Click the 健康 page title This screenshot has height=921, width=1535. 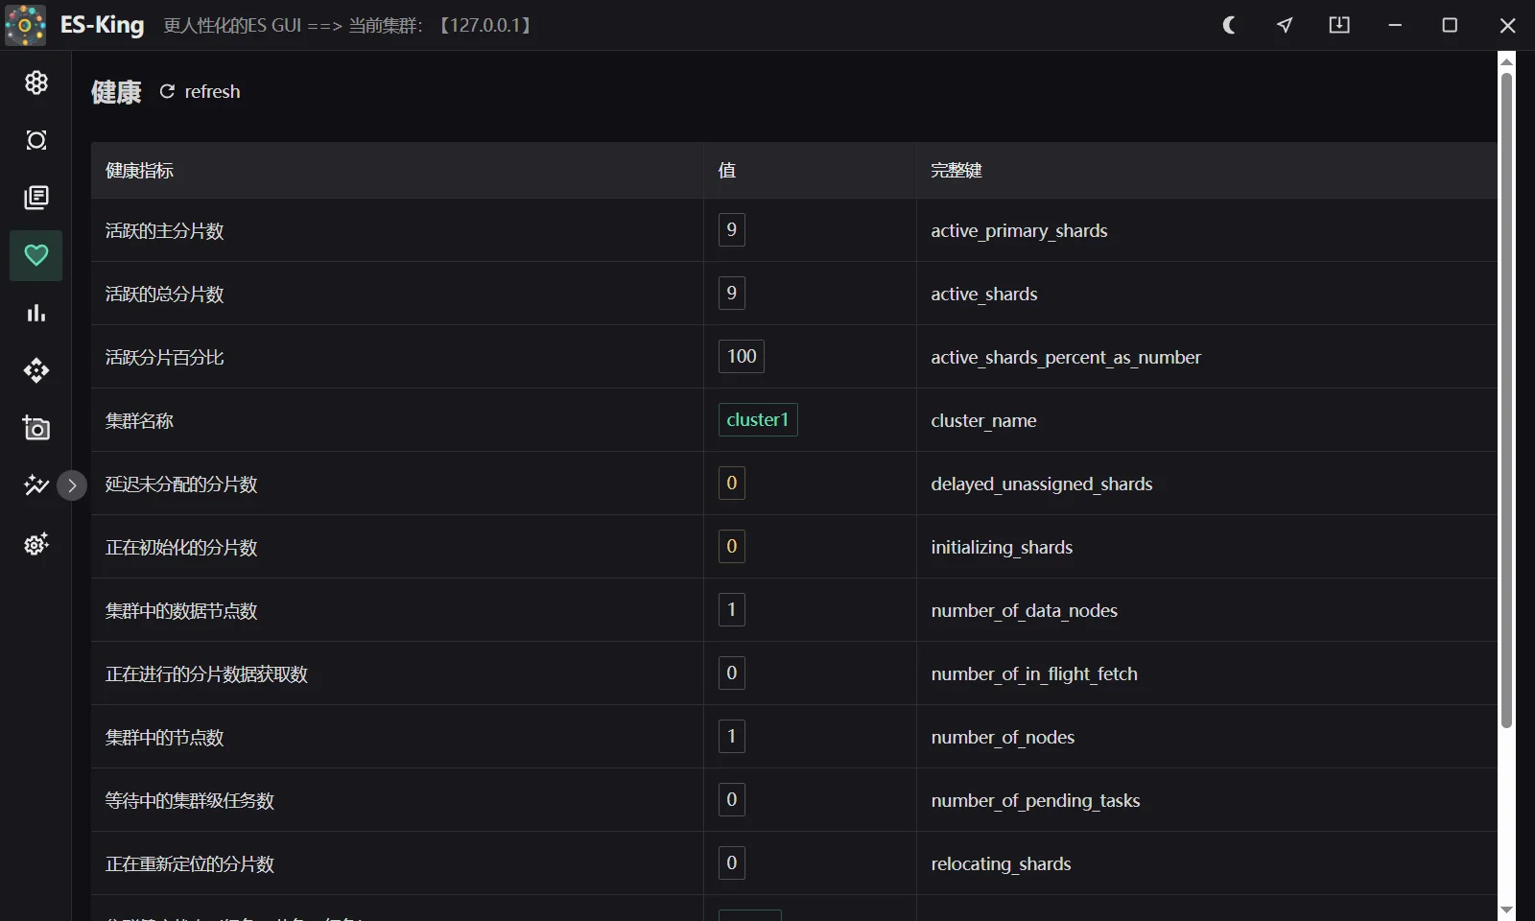coord(116,92)
